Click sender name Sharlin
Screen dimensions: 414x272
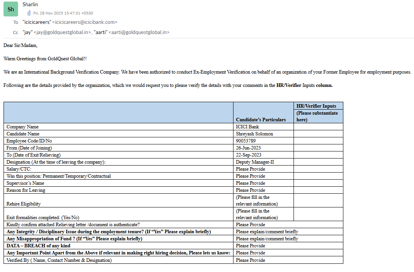coord(30,4)
